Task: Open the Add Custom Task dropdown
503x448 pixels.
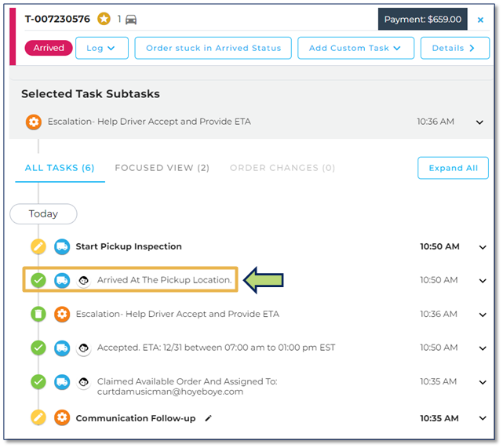Action: coord(355,48)
